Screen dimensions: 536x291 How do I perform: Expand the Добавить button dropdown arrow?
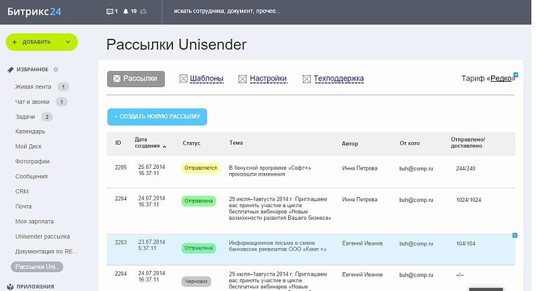click(x=68, y=42)
